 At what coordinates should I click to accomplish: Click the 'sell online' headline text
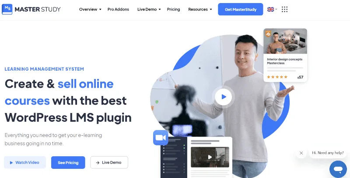click(86, 84)
